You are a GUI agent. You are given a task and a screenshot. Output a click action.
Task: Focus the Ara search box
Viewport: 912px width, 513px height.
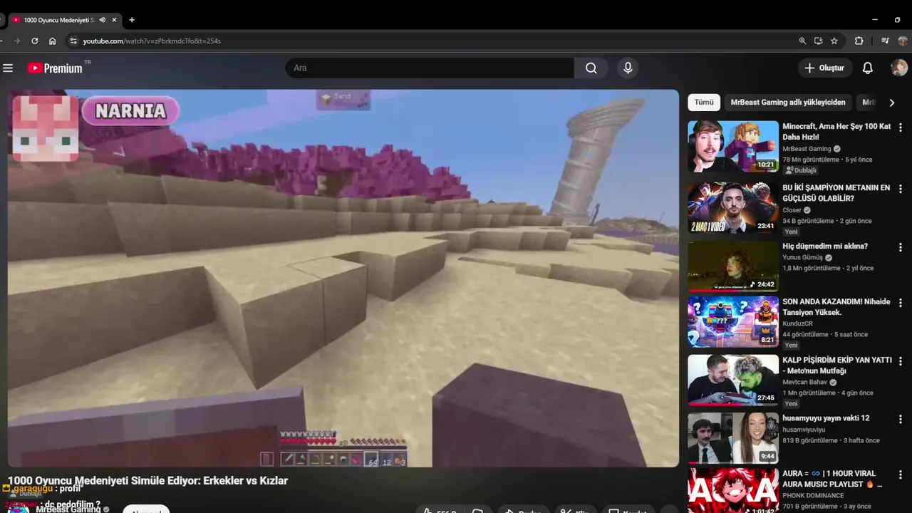(430, 68)
